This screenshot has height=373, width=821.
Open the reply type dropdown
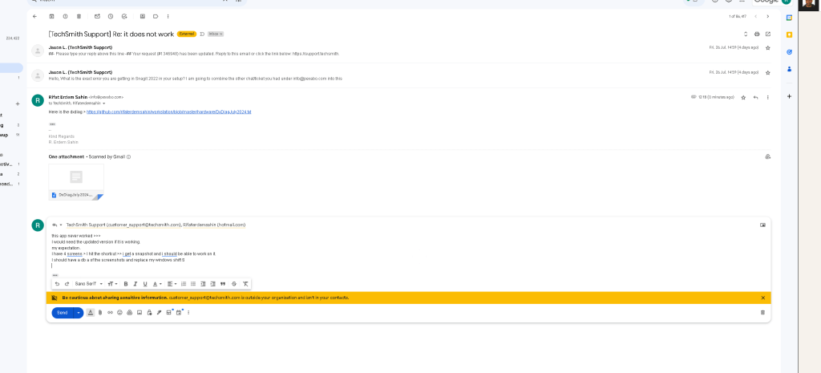pyautogui.click(x=57, y=225)
